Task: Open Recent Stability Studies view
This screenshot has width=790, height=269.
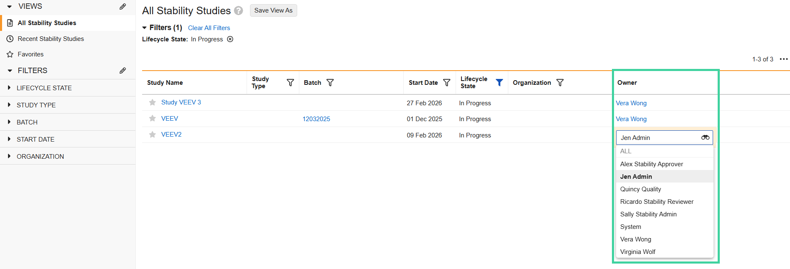Action: [x=50, y=38]
